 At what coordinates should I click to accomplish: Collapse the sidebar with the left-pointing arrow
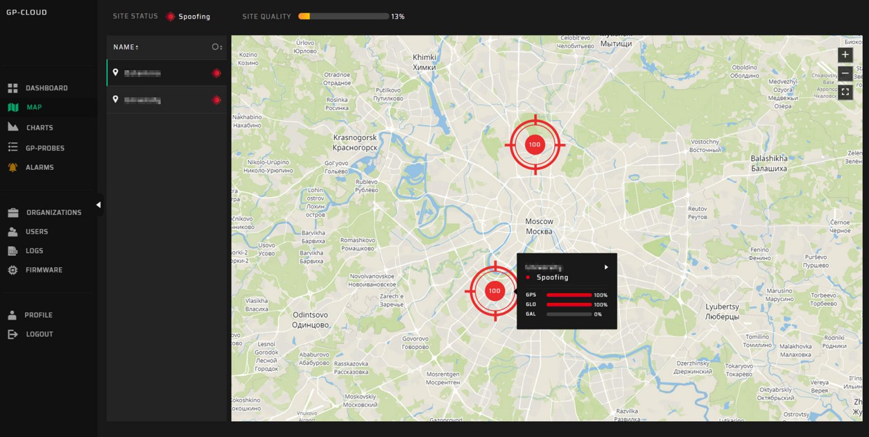point(99,204)
